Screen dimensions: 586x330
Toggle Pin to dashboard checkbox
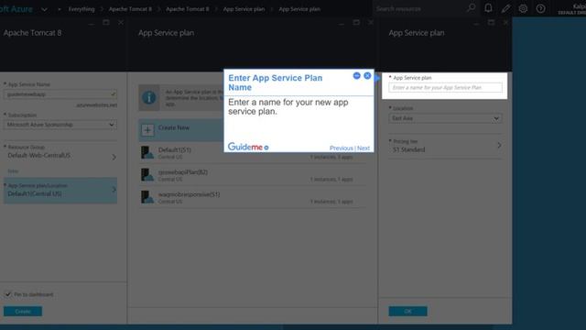[8, 294]
